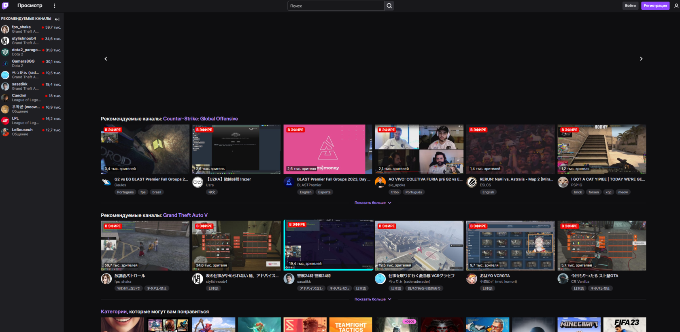680x332 pixels.
Task: Select the English tag under ESLCS
Action: [x=488, y=192]
